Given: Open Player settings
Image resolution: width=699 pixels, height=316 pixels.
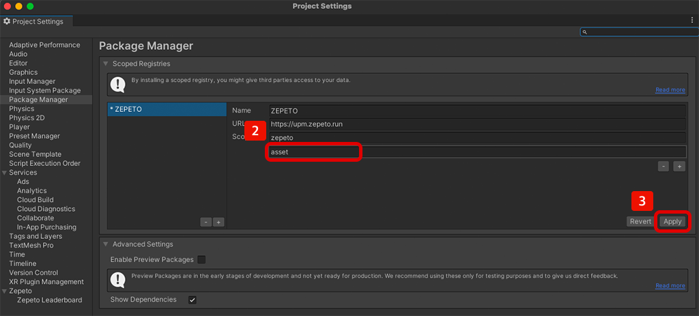Looking at the screenshot, I should (x=19, y=127).
